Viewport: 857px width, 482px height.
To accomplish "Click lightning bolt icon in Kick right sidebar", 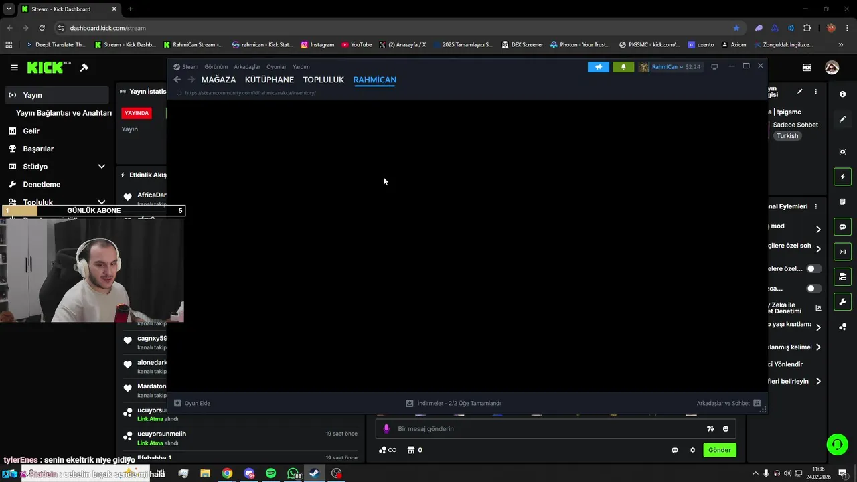I will (842, 177).
